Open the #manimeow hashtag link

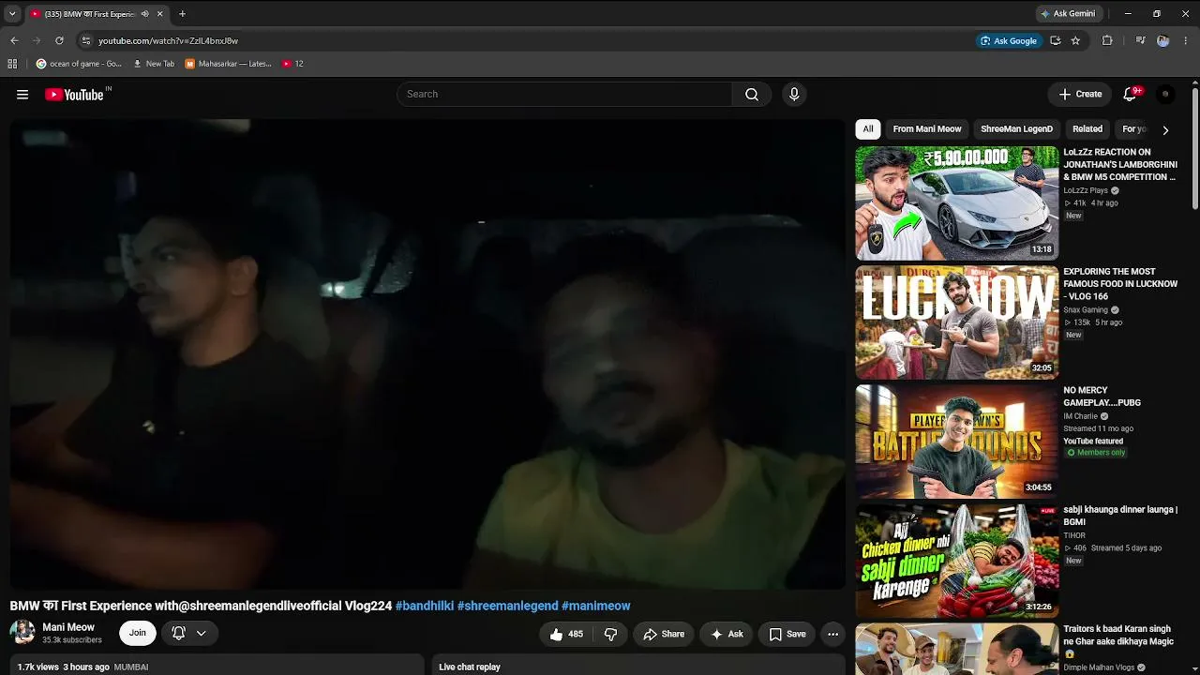(x=595, y=606)
